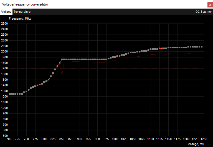Select the curve point at 825 mV
Screen dimensions: 213x147
click(53, 73)
